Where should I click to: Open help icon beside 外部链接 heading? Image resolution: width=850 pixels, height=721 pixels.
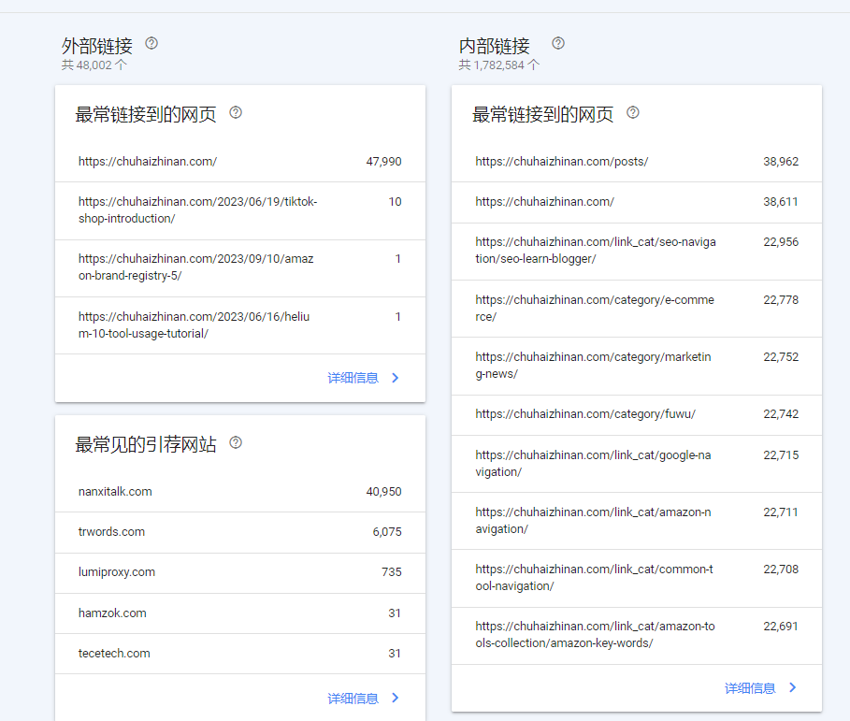[x=151, y=43]
